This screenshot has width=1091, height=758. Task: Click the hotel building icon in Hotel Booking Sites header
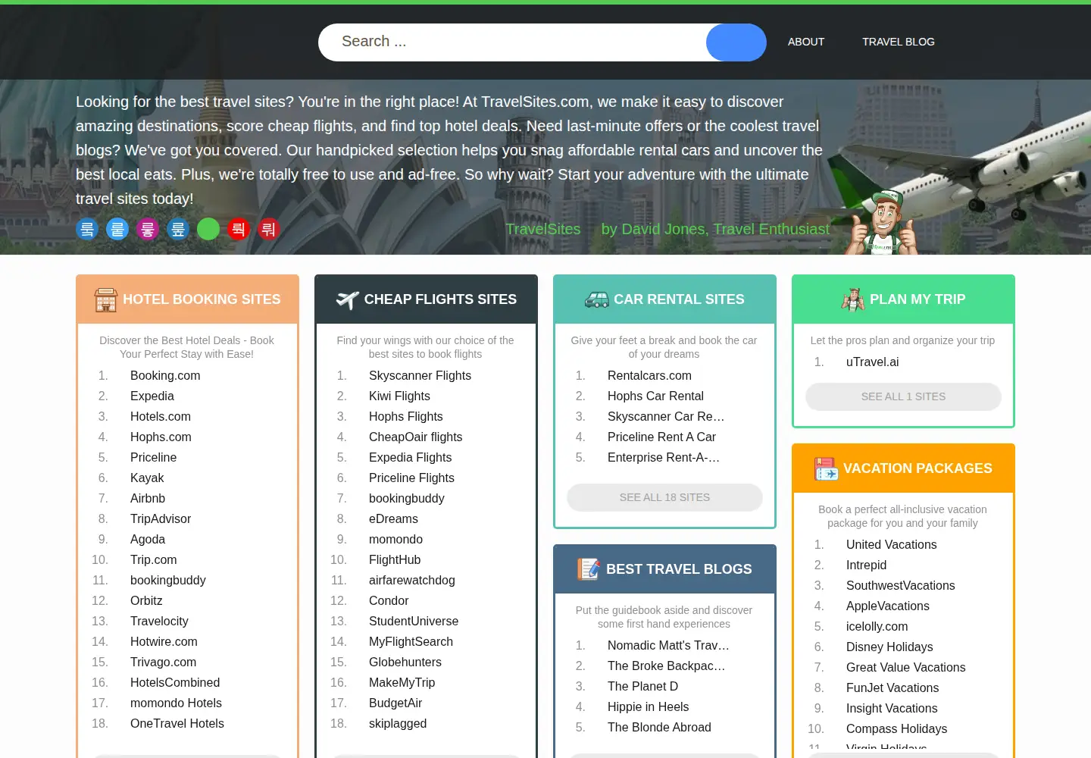click(x=106, y=299)
